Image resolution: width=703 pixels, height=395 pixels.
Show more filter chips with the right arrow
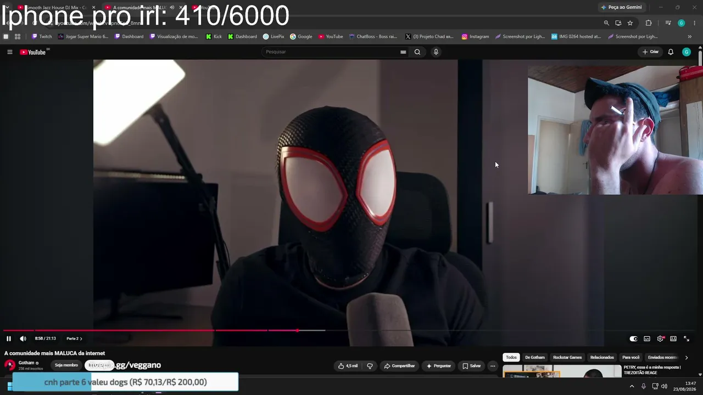[687, 358]
